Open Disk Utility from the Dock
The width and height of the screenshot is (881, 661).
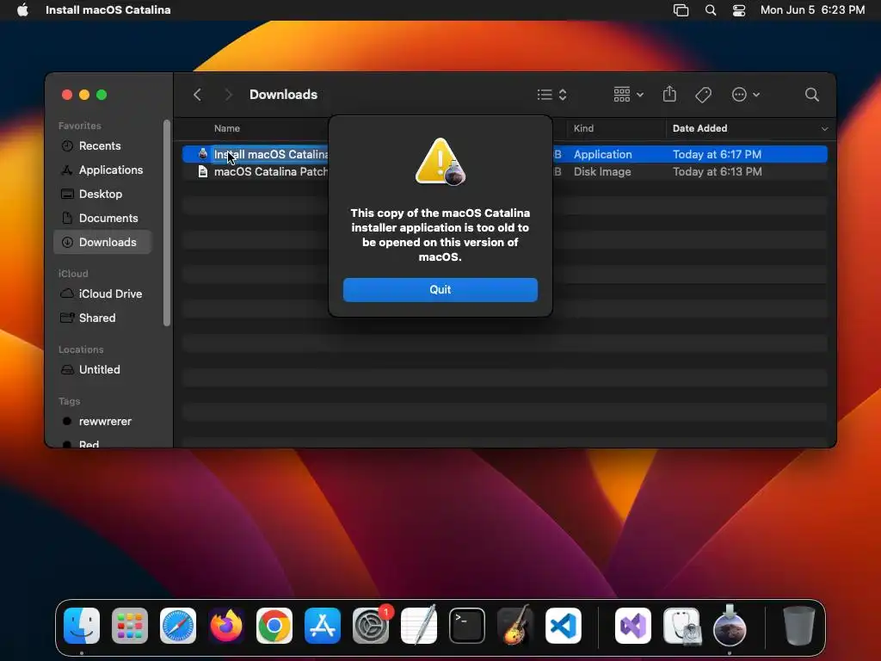pyautogui.click(x=681, y=626)
